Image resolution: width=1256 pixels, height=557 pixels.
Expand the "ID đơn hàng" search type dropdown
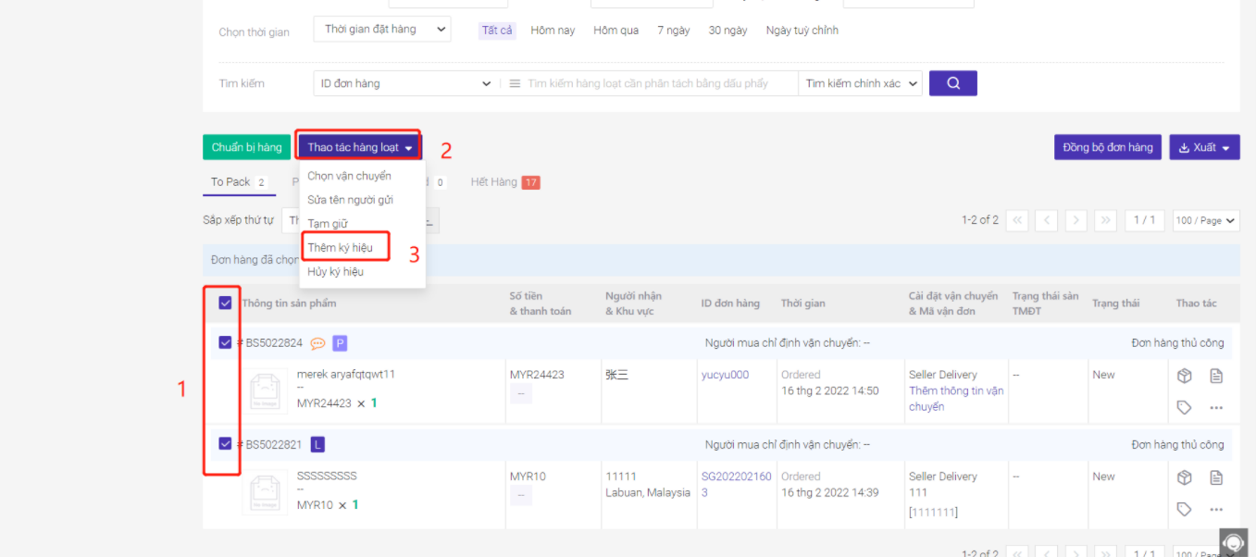[x=405, y=83]
